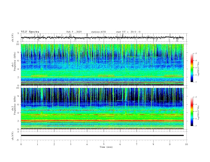Click the time axis tick label '0'

[x=21, y=144]
